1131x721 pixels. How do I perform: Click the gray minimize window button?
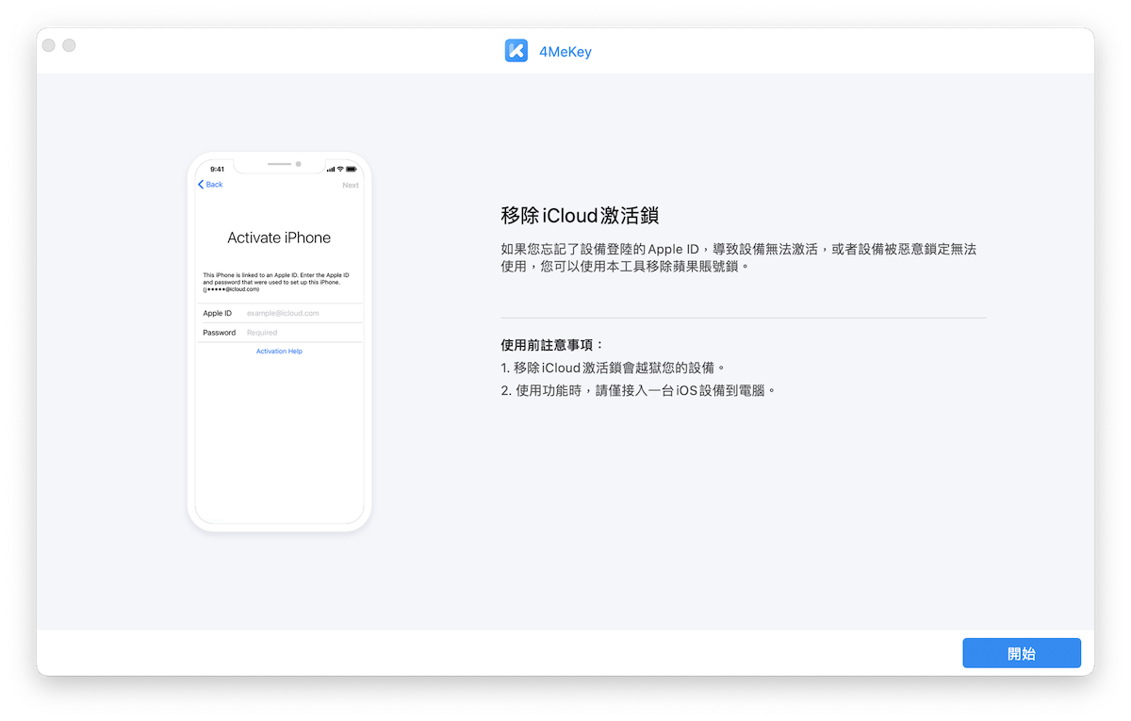(x=69, y=45)
